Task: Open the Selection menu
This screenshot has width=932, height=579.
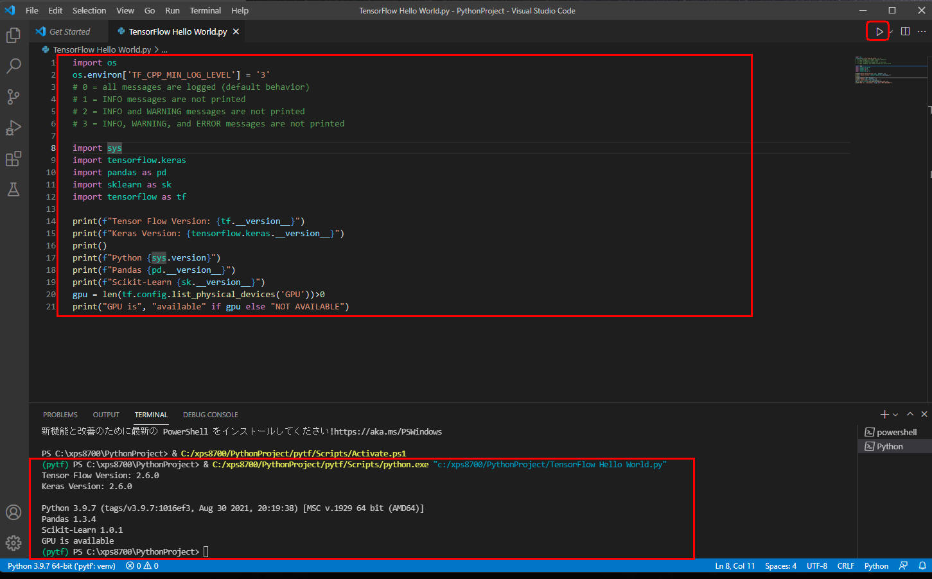Action: pyautogui.click(x=89, y=10)
